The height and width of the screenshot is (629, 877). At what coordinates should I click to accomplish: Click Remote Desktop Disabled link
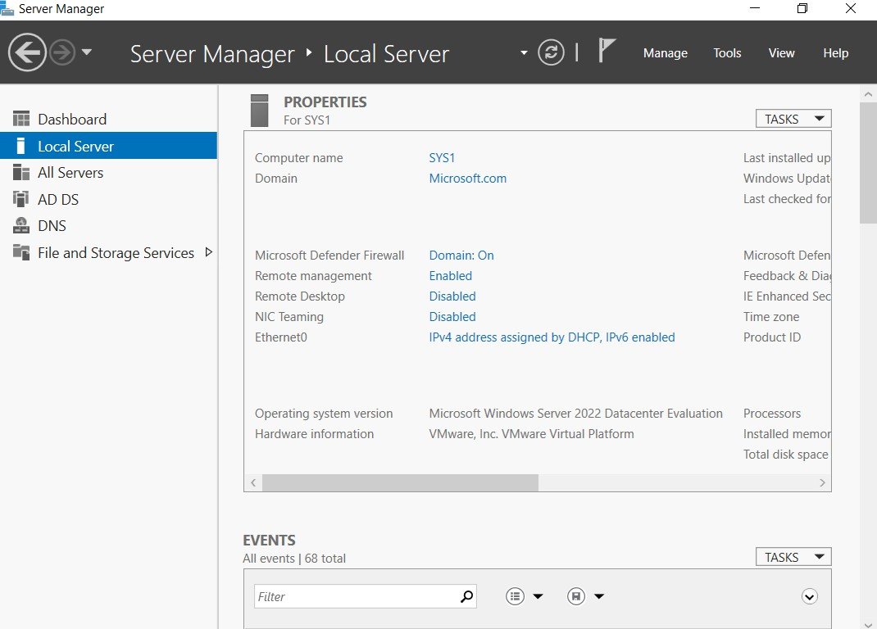pyautogui.click(x=452, y=296)
